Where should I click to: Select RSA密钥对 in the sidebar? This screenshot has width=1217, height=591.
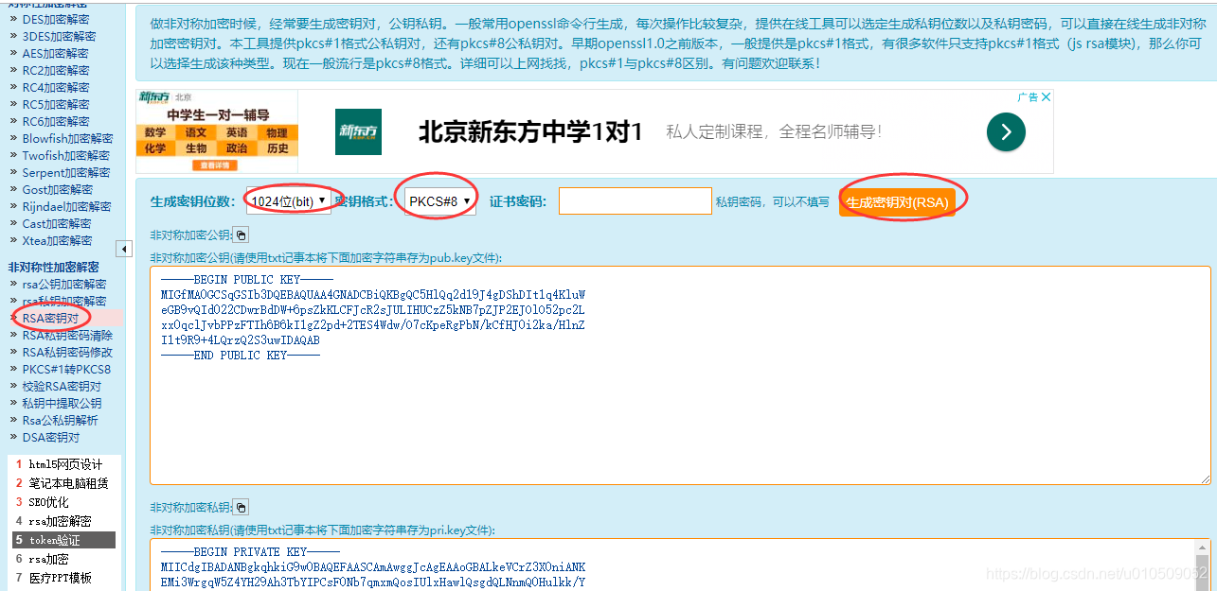50,318
